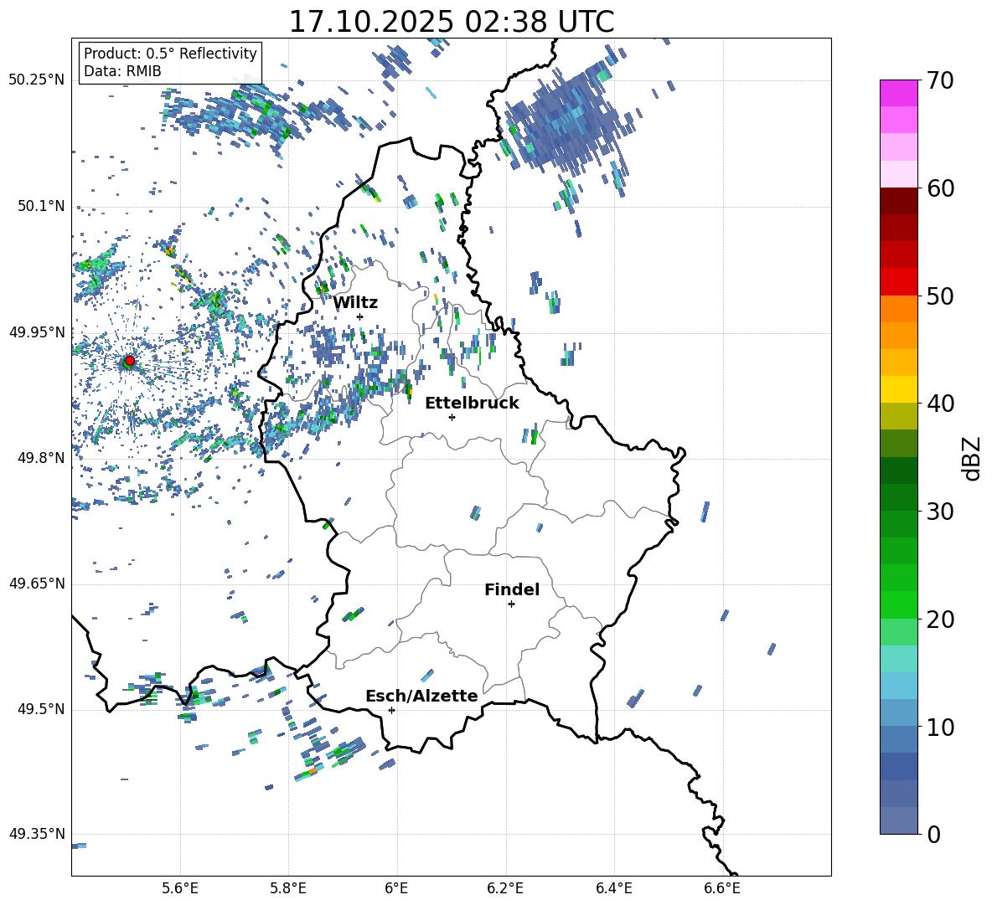Click the cross marker below Findel

(511, 604)
